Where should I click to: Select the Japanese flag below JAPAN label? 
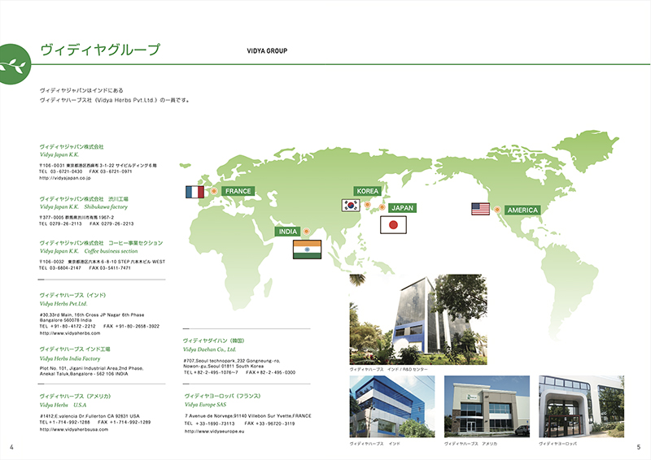click(394, 224)
